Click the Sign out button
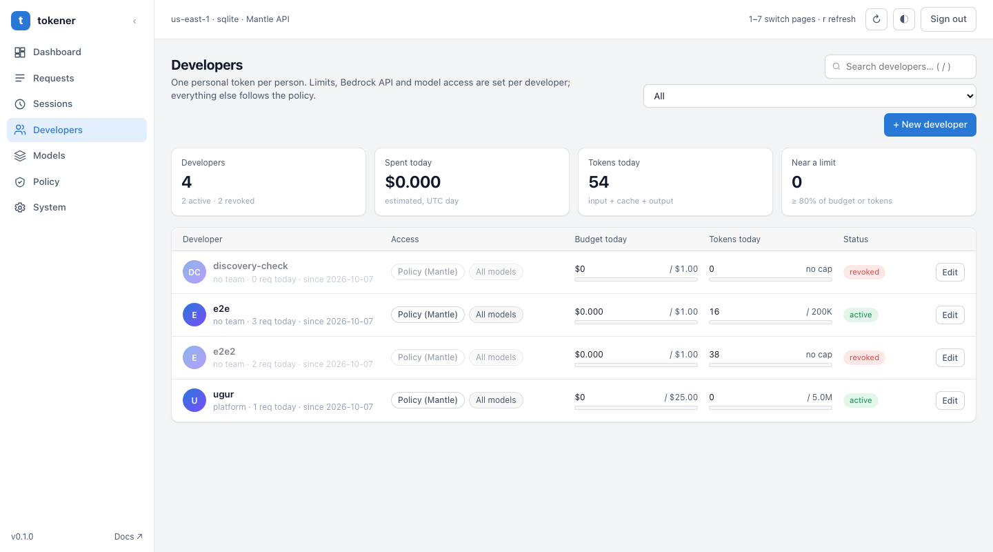The width and height of the screenshot is (993, 552). tap(948, 19)
